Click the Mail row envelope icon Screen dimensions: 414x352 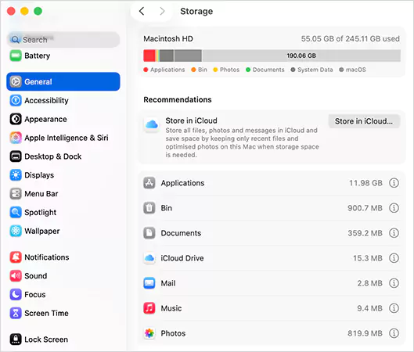149,283
